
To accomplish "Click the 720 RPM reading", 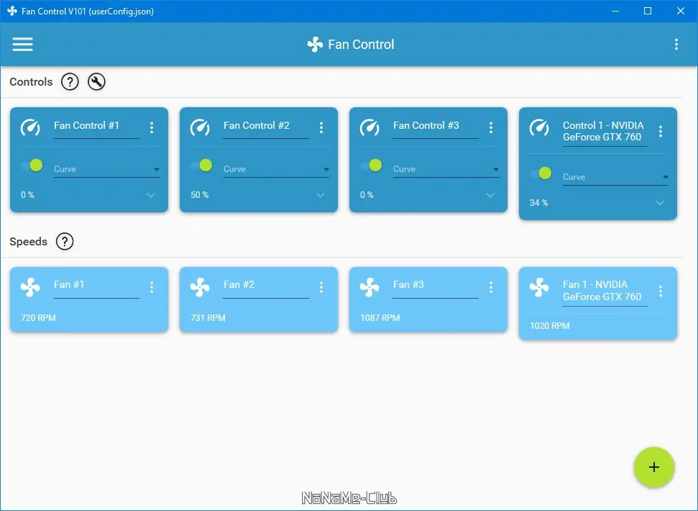I will coord(38,317).
